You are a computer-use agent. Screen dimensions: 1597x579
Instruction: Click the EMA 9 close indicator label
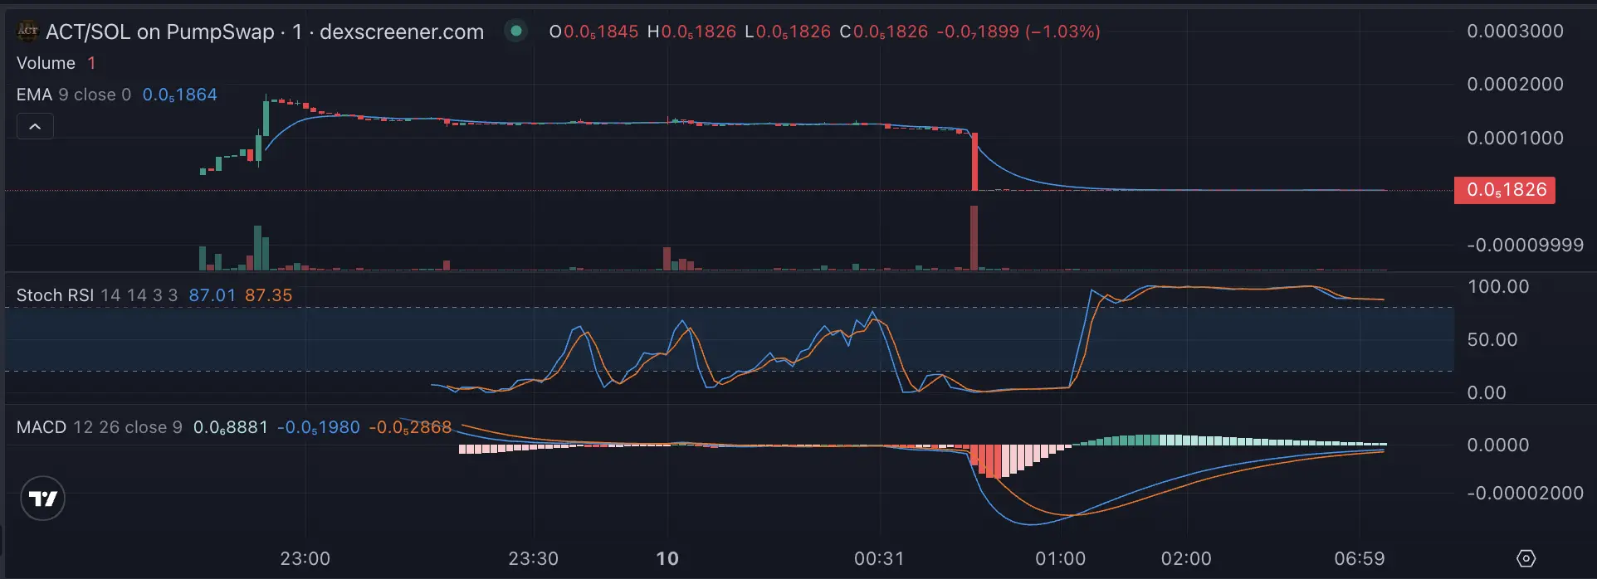pyautogui.click(x=74, y=95)
